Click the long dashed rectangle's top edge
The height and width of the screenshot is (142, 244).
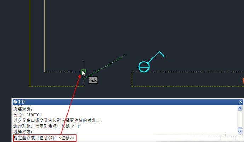[x=188, y=72]
